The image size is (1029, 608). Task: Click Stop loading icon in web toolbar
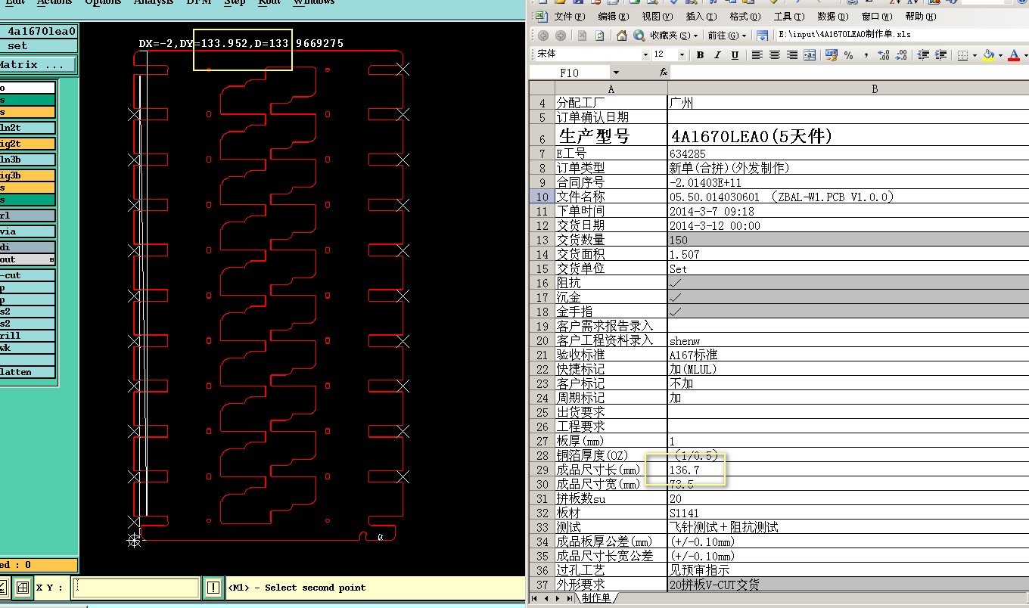[x=582, y=36]
